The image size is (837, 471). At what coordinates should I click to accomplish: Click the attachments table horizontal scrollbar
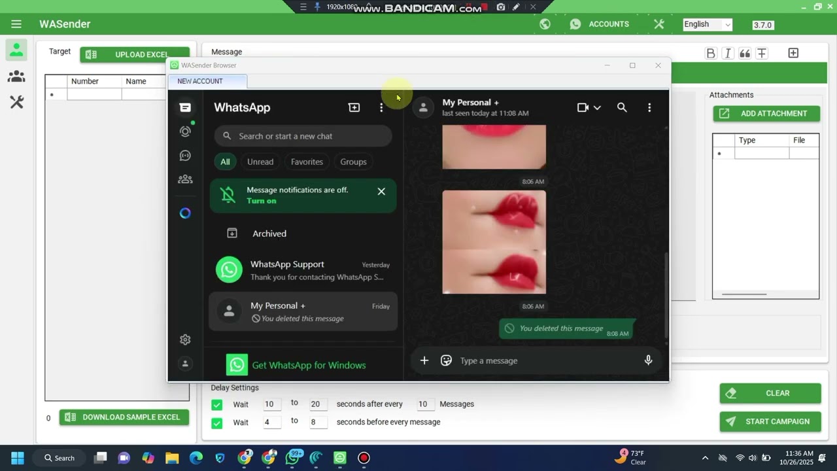pyautogui.click(x=743, y=294)
